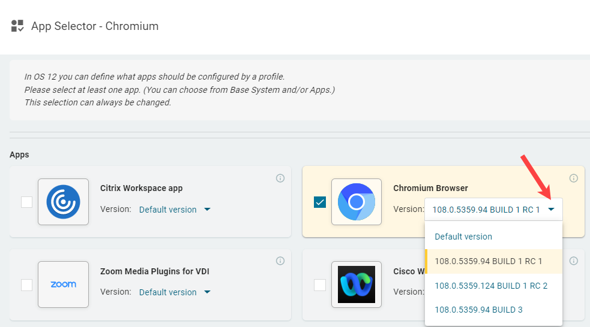Enable the Zoom Media Plugins checkbox
Image resolution: width=590 pixels, height=327 pixels.
[27, 285]
